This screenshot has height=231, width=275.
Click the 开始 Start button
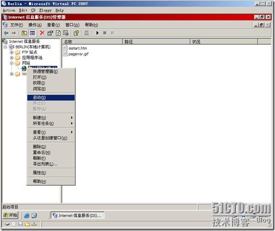pos(11,215)
